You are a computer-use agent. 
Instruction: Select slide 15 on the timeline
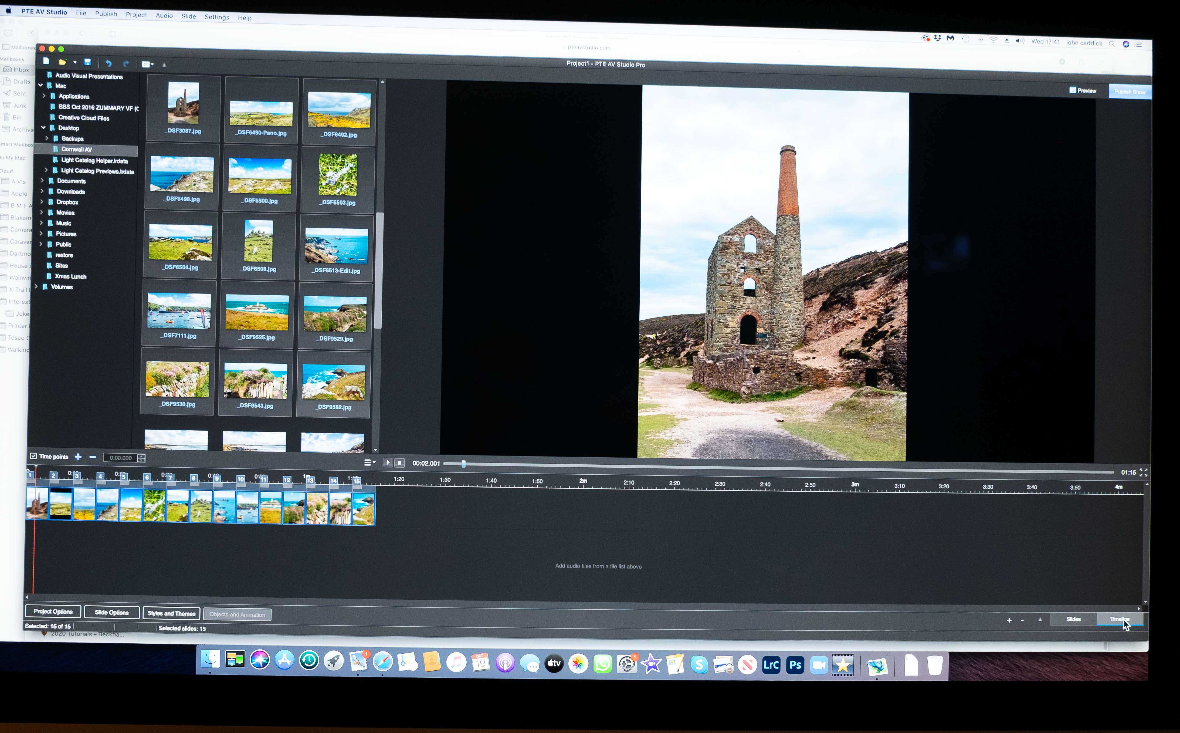[x=364, y=509]
